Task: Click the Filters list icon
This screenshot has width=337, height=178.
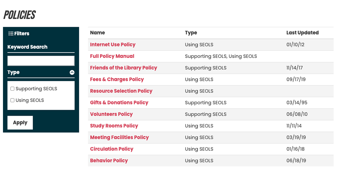Action: click(11, 34)
